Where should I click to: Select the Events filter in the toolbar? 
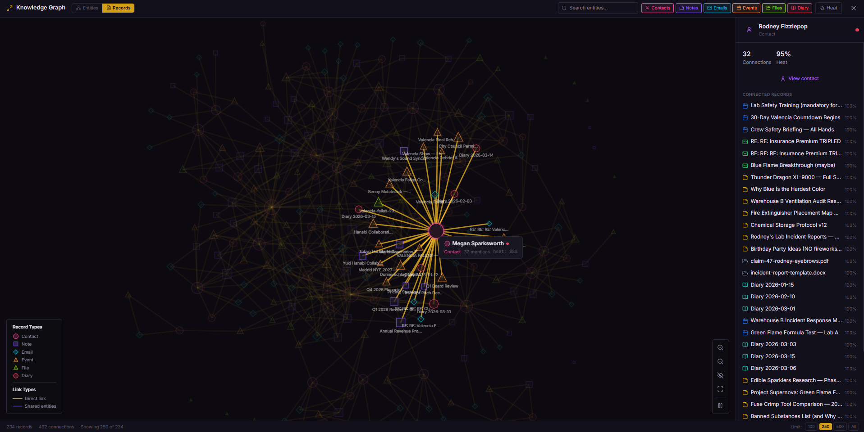pyautogui.click(x=746, y=8)
